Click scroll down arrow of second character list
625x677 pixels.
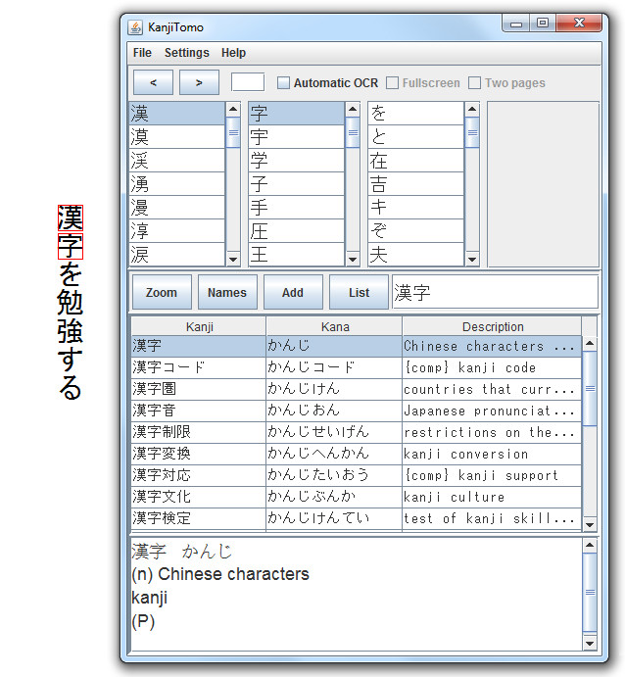click(353, 259)
